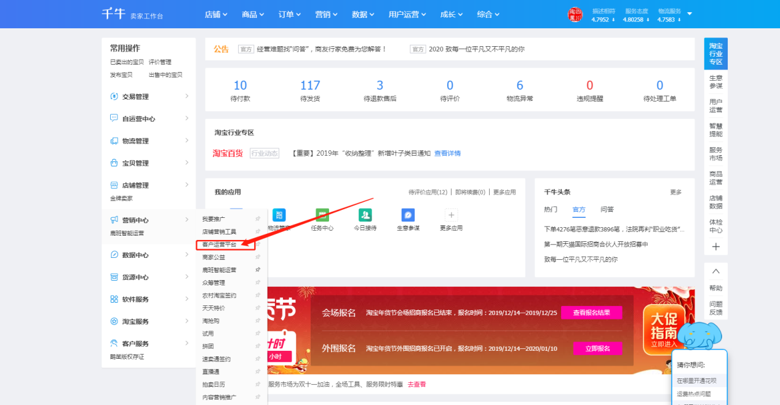
Task: Open the 营销 dropdown in the top navigation
Action: click(x=326, y=14)
